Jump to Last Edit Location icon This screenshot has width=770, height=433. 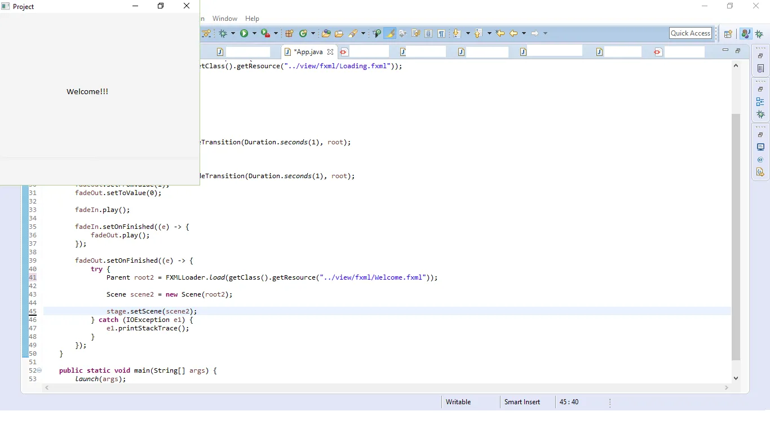(x=499, y=33)
